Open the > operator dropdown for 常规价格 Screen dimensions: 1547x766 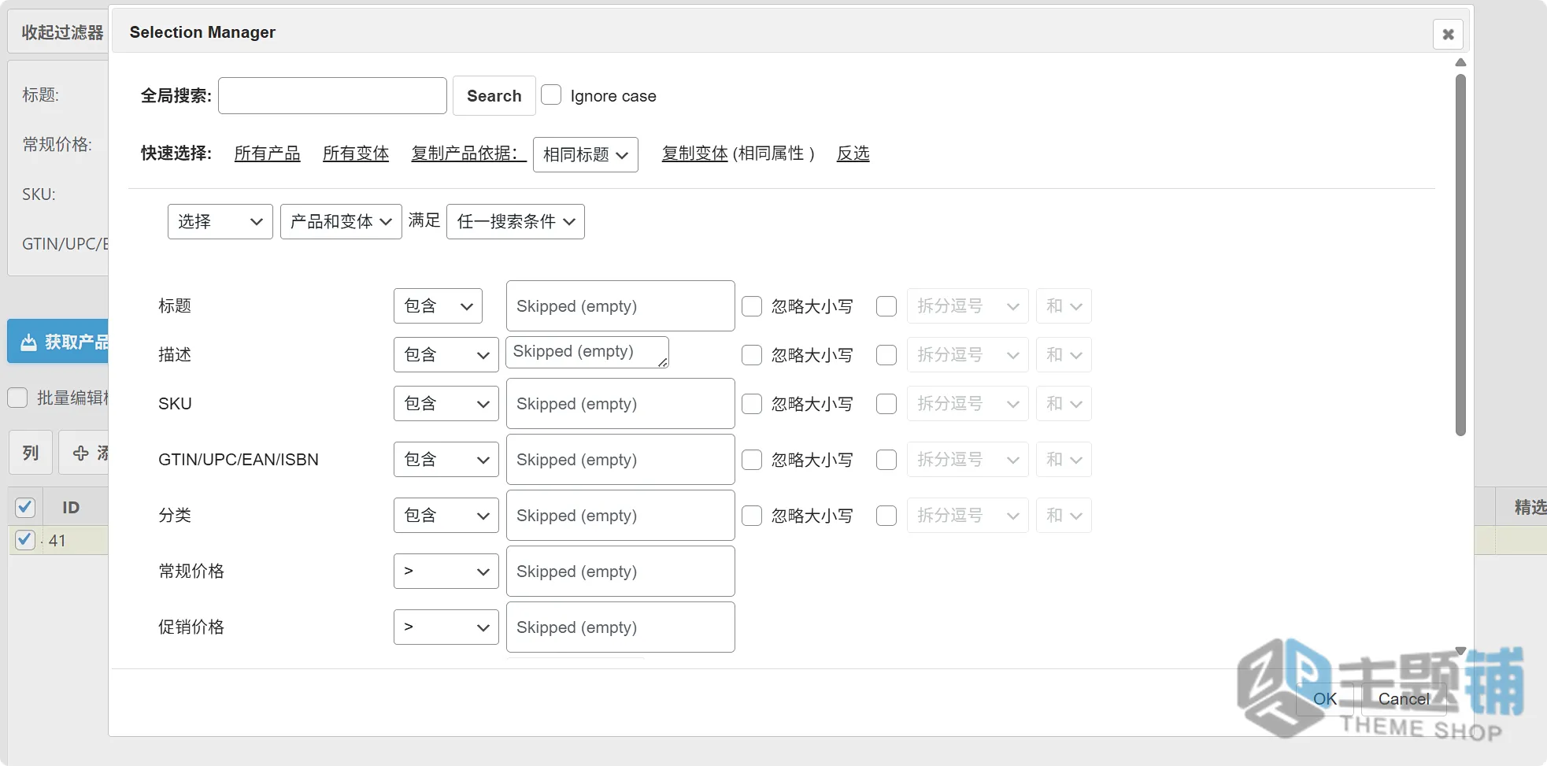point(446,572)
